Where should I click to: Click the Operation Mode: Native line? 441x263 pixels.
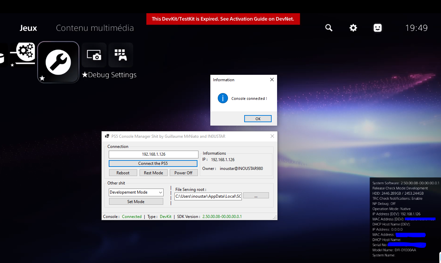[391, 209]
